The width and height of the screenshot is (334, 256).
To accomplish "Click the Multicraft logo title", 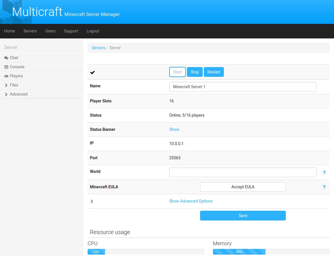I will [x=37, y=12].
